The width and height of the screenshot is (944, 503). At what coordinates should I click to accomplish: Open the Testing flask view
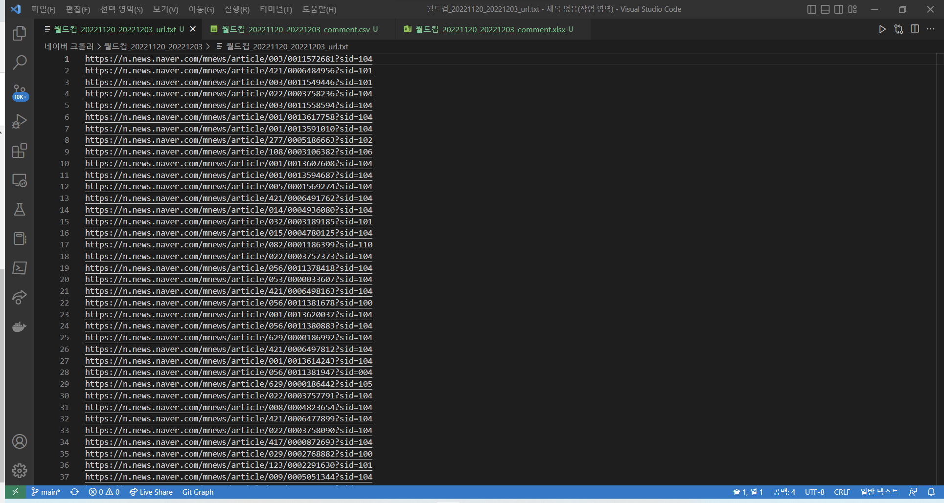click(x=20, y=209)
